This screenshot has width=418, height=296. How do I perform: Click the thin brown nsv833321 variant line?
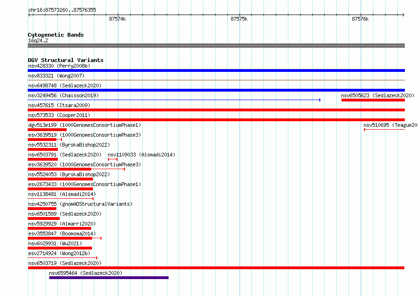(216, 80)
